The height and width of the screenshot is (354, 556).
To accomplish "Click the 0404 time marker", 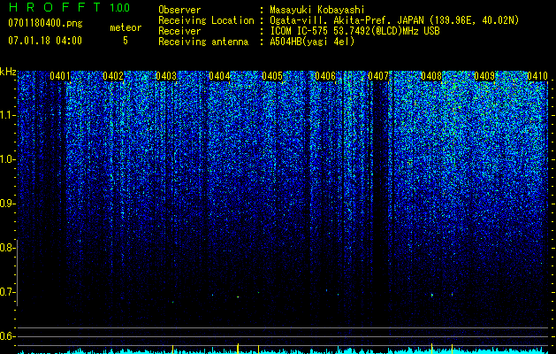I will click(x=219, y=76).
